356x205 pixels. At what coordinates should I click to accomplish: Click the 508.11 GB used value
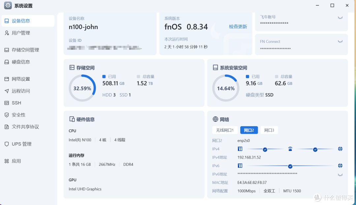(113, 83)
